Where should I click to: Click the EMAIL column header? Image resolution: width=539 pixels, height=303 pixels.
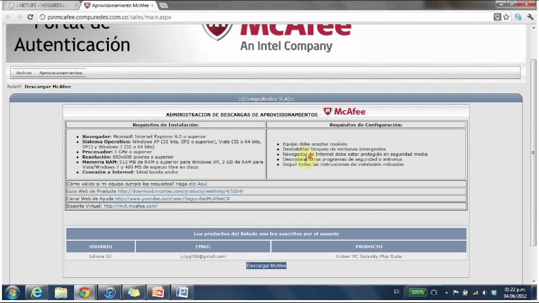[203, 247]
